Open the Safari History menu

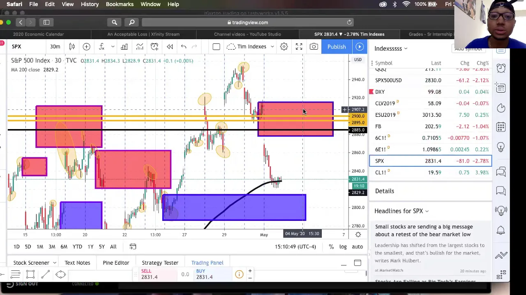(90, 4)
